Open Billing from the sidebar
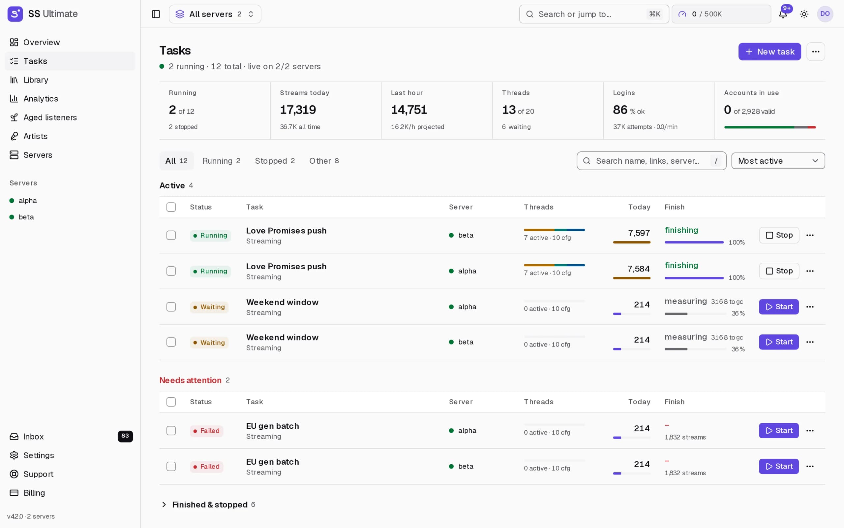The image size is (844, 528). [70, 493]
